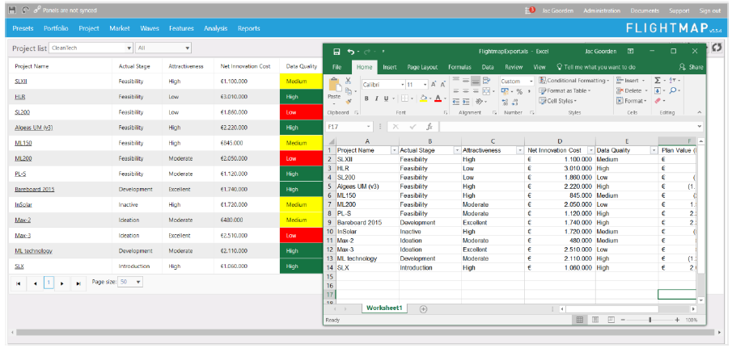Viewport: 732px width, 348px height.
Task: Click the panels sync link icon
Action: (x=37, y=10)
